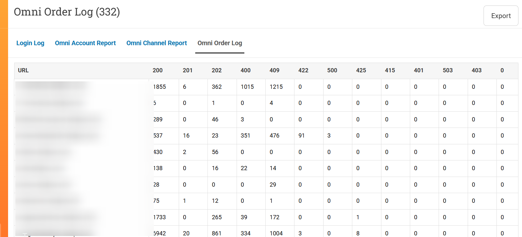Viewport: 522px width, 237px height.
Task: Click the cell showing 1733
Action: 160,217
